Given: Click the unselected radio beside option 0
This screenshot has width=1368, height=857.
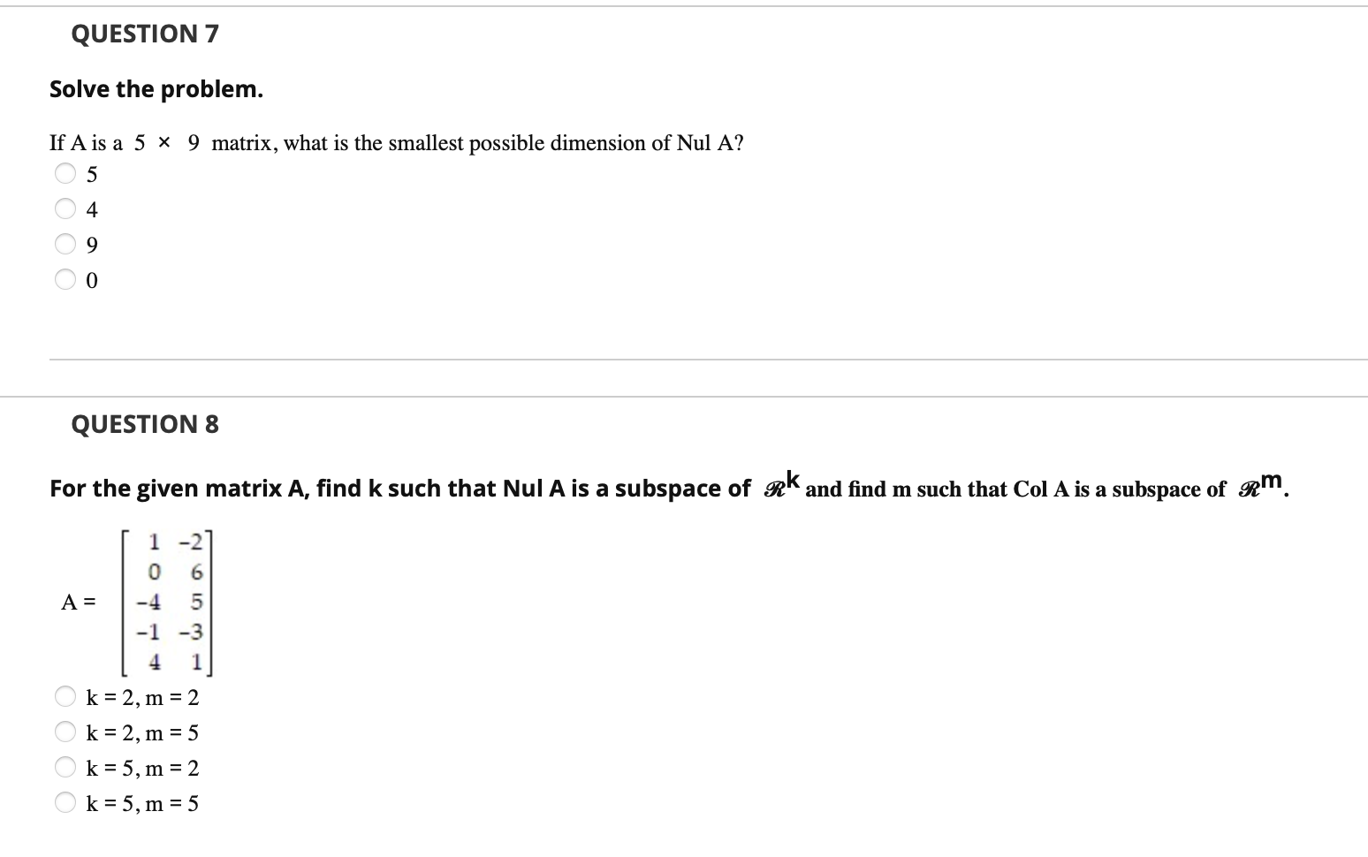Looking at the screenshot, I should point(65,279).
